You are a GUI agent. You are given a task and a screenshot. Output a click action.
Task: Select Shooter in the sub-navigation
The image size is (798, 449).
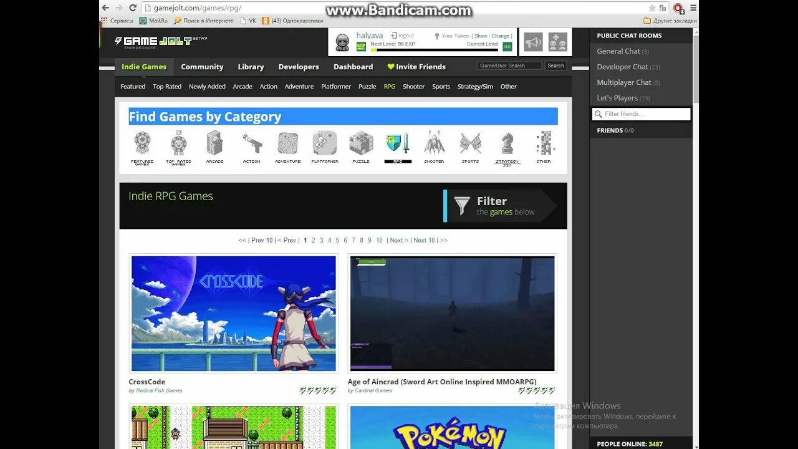click(413, 87)
